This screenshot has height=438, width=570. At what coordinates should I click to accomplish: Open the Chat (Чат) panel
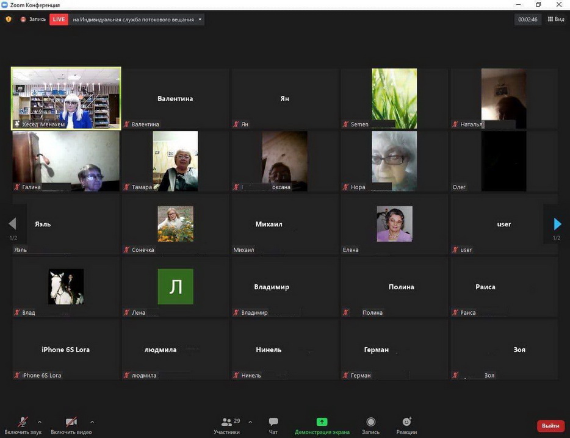[x=273, y=425]
